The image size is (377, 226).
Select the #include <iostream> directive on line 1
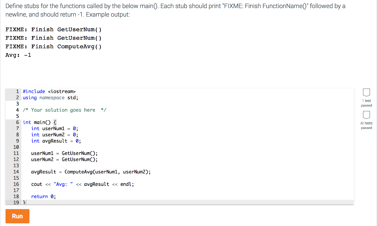(49, 91)
